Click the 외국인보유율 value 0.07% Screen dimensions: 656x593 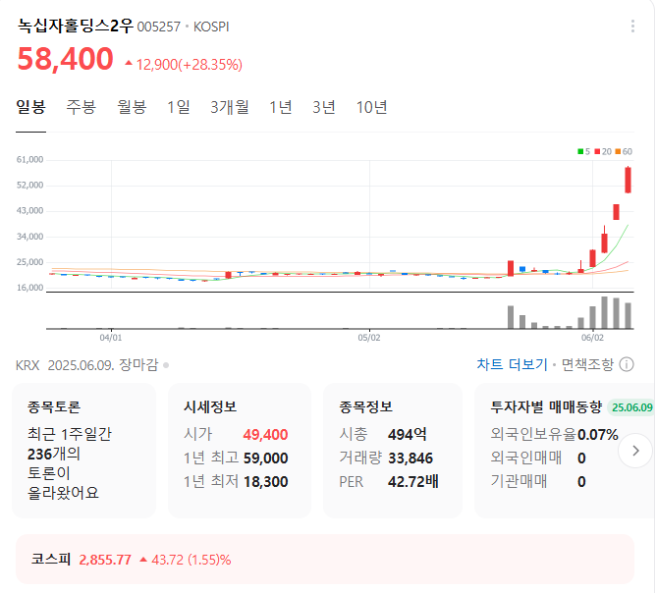pyautogui.click(x=598, y=435)
